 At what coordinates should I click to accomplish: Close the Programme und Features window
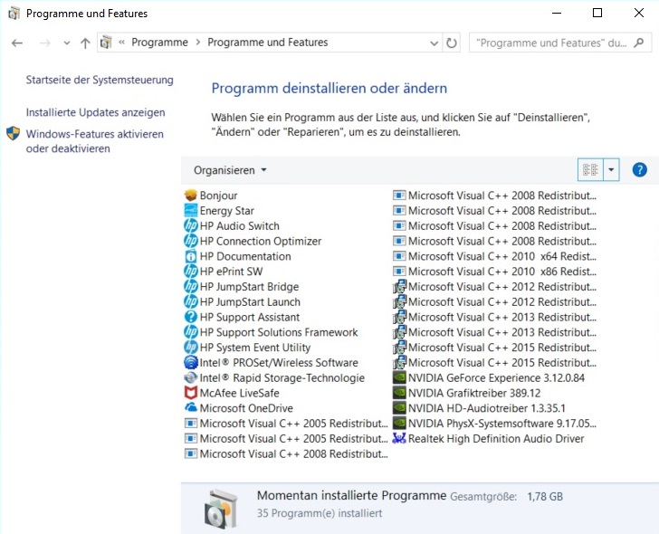click(639, 13)
